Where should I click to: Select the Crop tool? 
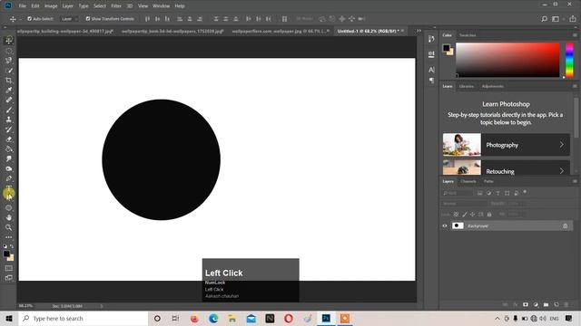coord(9,81)
